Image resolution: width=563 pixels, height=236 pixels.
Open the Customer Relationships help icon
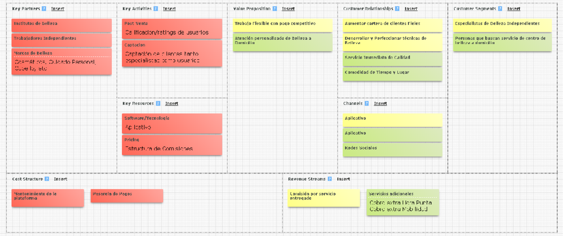397,8
